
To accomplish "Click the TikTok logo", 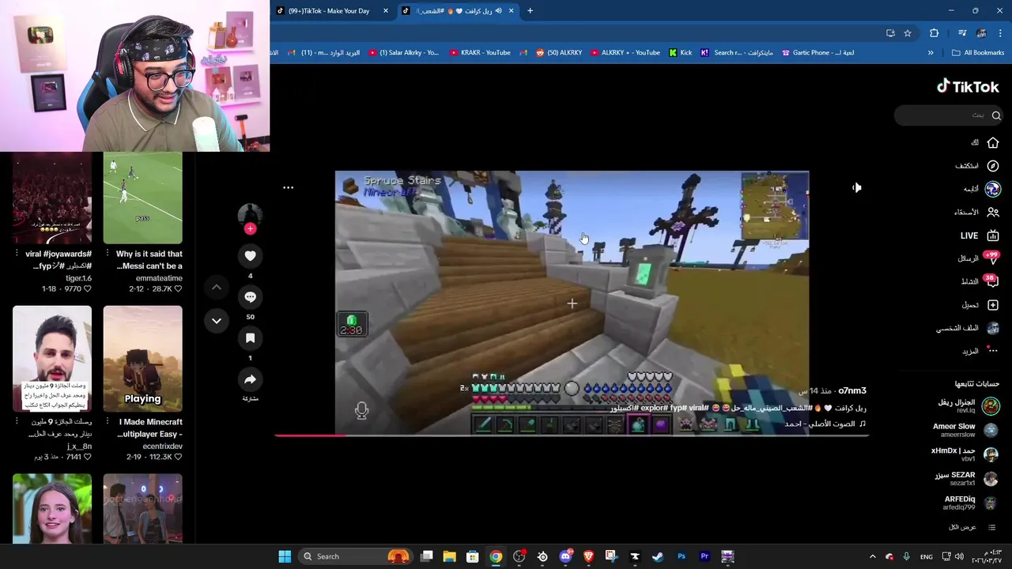I will pos(968,86).
